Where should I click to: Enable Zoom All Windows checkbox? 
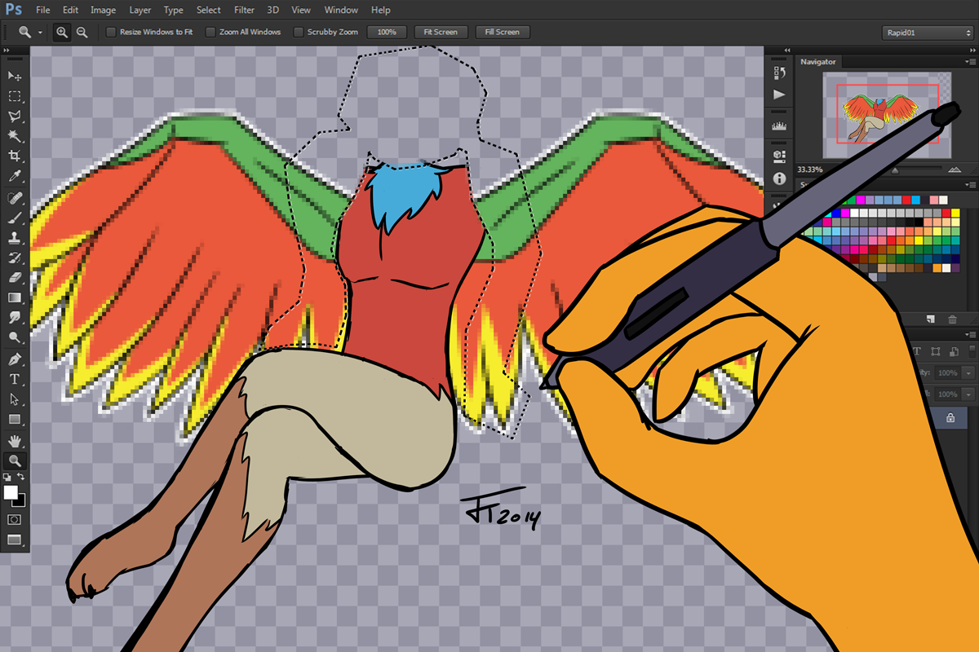[x=210, y=32]
